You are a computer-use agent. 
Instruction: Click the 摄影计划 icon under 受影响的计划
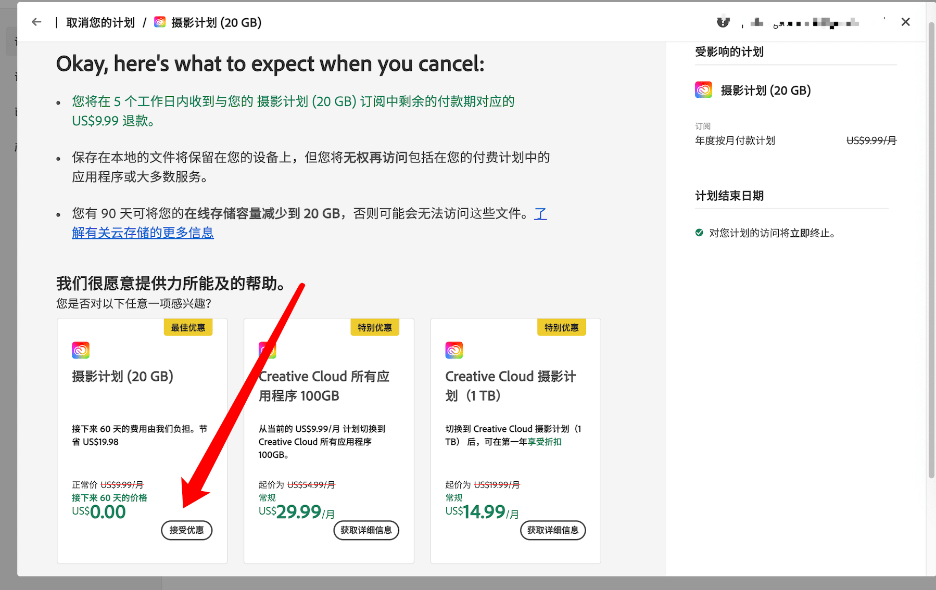pyautogui.click(x=703, y=89)
